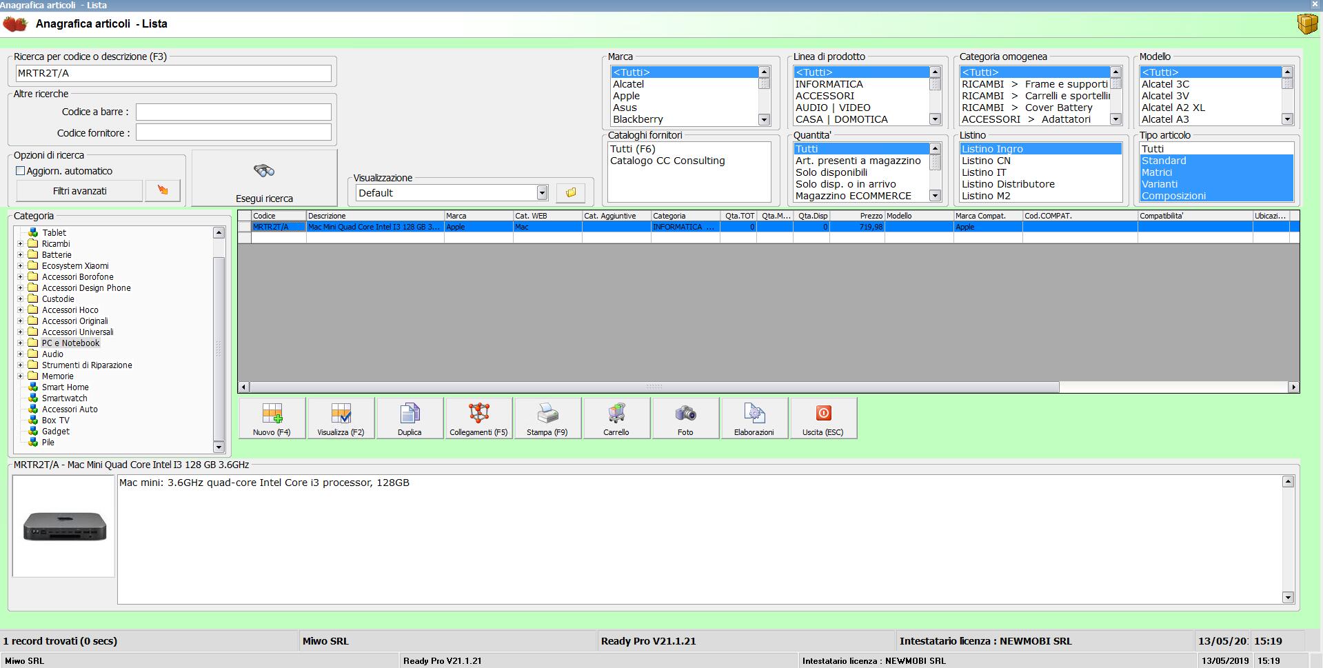Image resolution: width=1323 pixels, height=668 pixels.
Task: Select the Tablet category icon
Action: coord(32,233)
